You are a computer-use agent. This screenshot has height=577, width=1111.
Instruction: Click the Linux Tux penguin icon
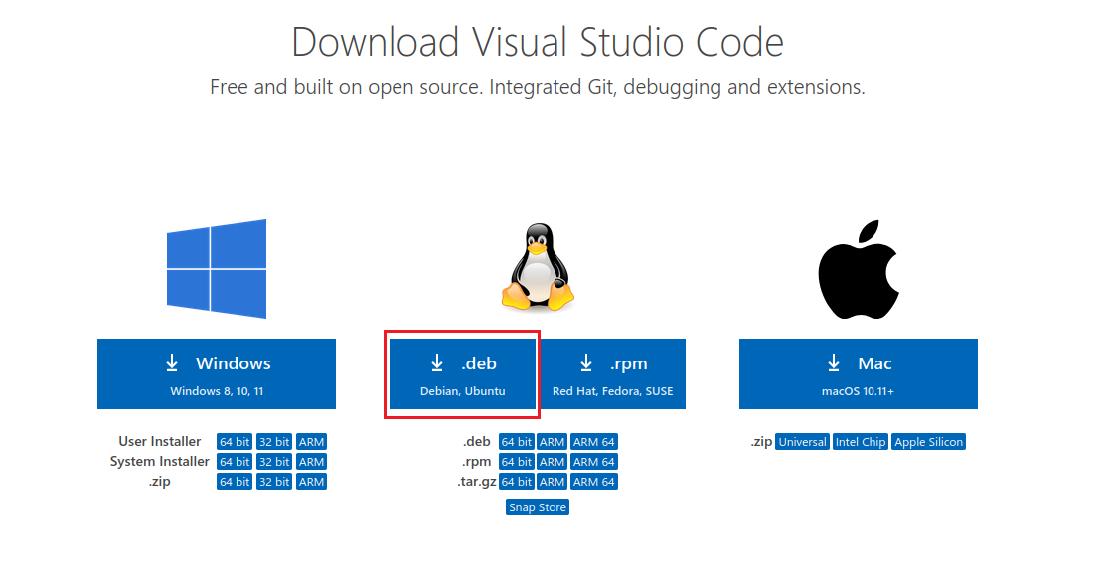pyautogui.click(x=538, y=266)
